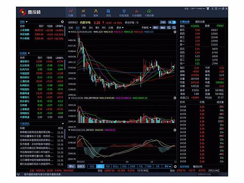Open settings gear on the VOL volume chart
Screen dimensions: 244x183
(175, 98)
